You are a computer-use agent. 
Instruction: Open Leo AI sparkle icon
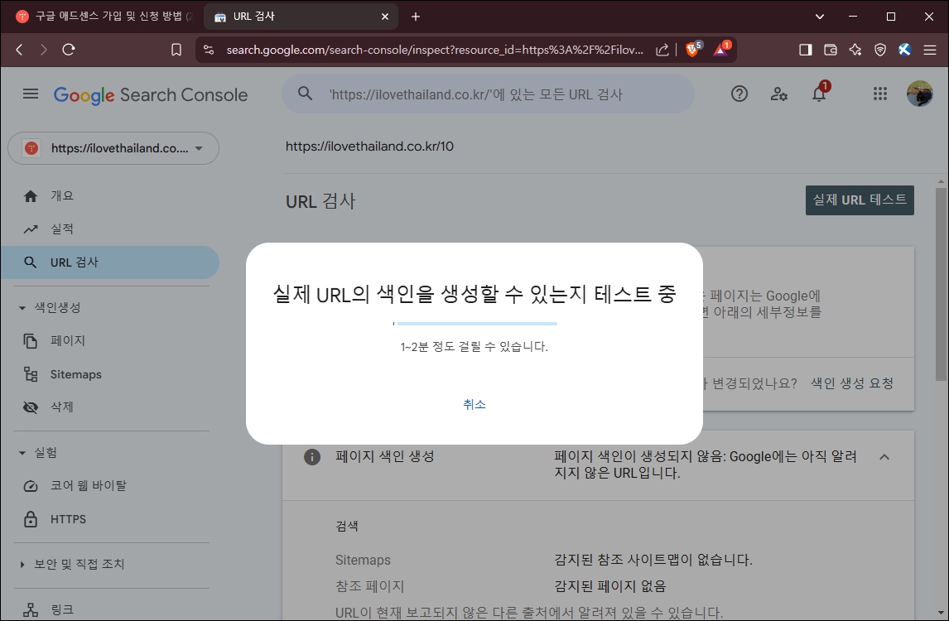pyautogui.click(x=855, y=50)
